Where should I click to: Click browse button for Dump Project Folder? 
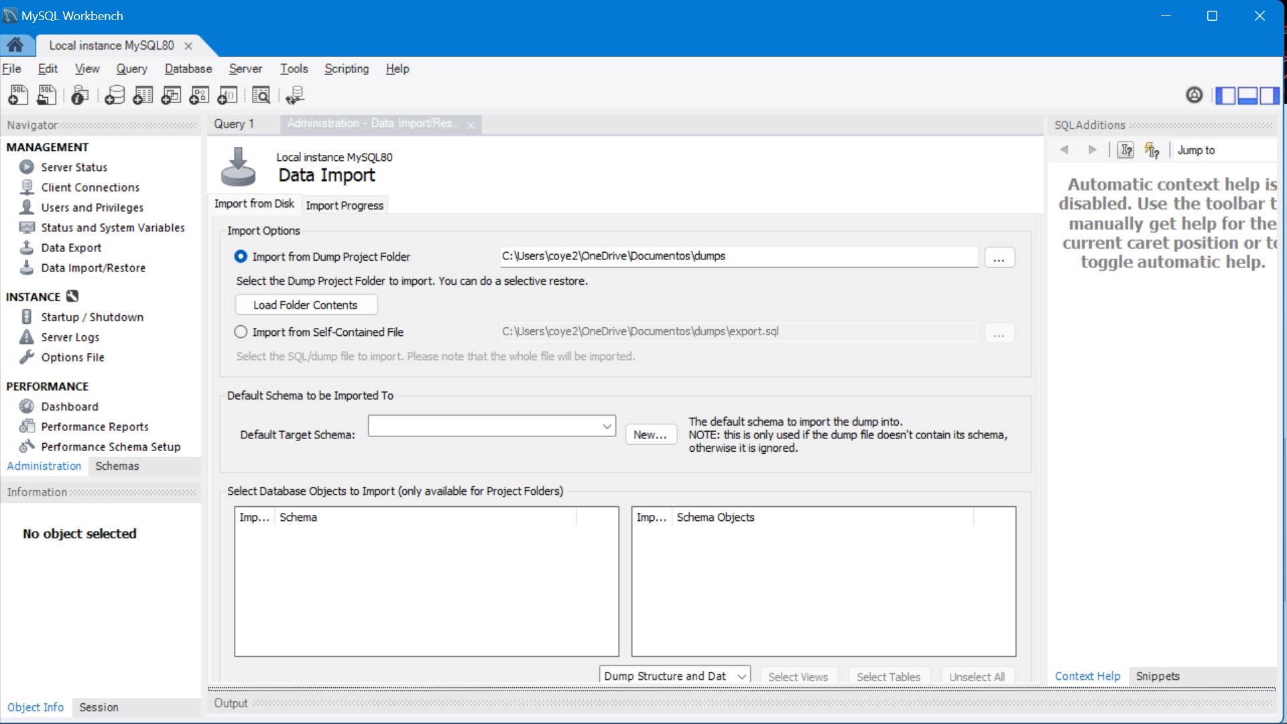pos(999,257)
